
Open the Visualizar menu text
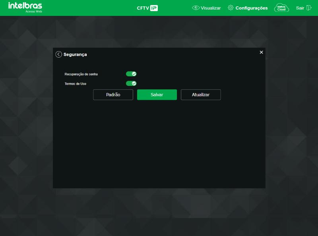click(211, 8)
